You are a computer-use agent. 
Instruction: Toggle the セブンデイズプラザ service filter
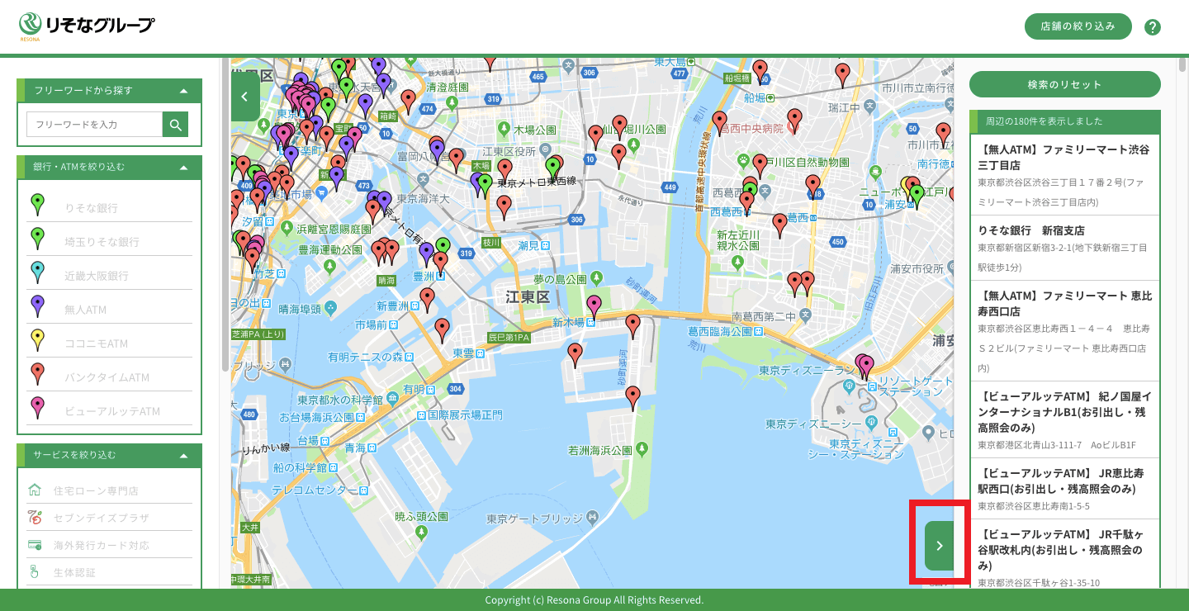[109, 518]
